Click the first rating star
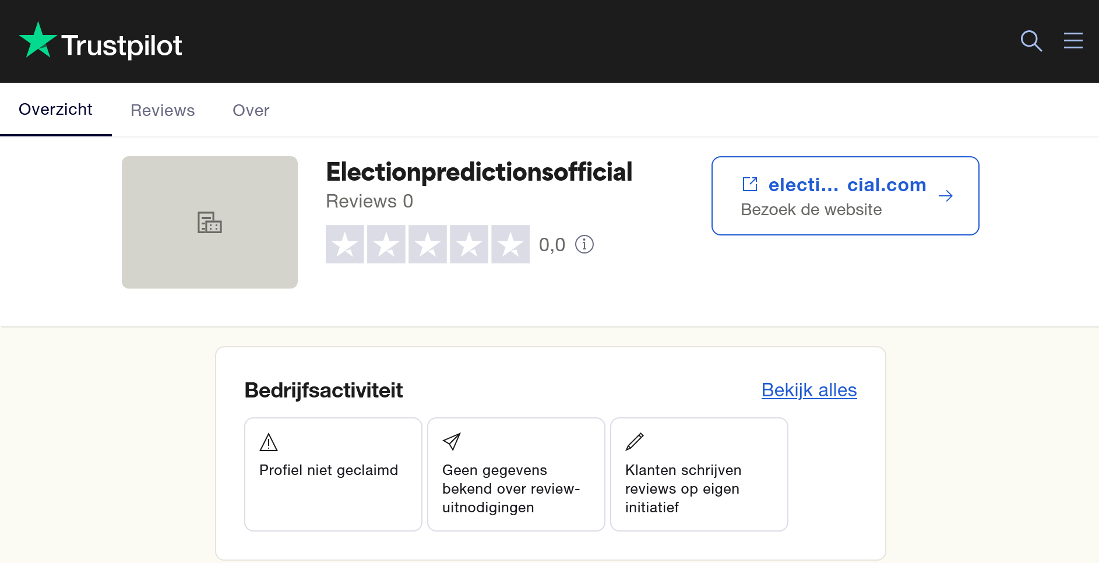Image resolution: width=1099 pixels, height=563 pixels. 345,244
